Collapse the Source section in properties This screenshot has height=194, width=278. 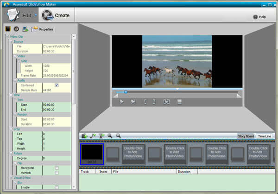11,41
